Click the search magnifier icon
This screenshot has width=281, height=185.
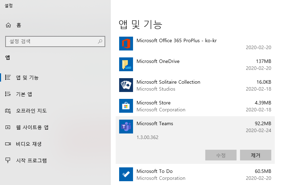[x=100, y=41]
